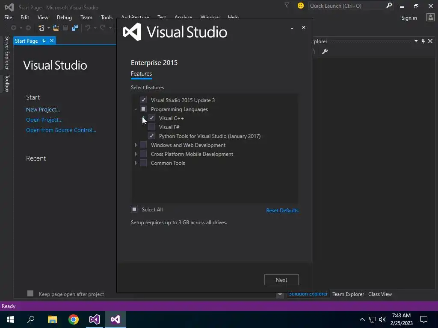Open File Explorer from the taskbar
Screen dimensions: 438x328
pos(52,319)
